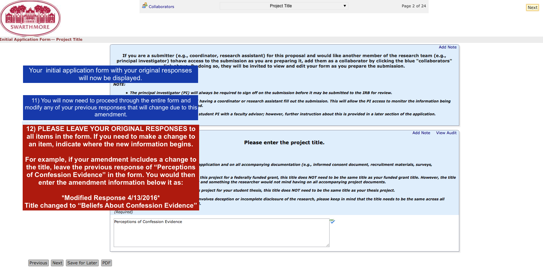Open the Collaborators link
The width and height of the screenshot is (543, 269).
tap(161, 7)
